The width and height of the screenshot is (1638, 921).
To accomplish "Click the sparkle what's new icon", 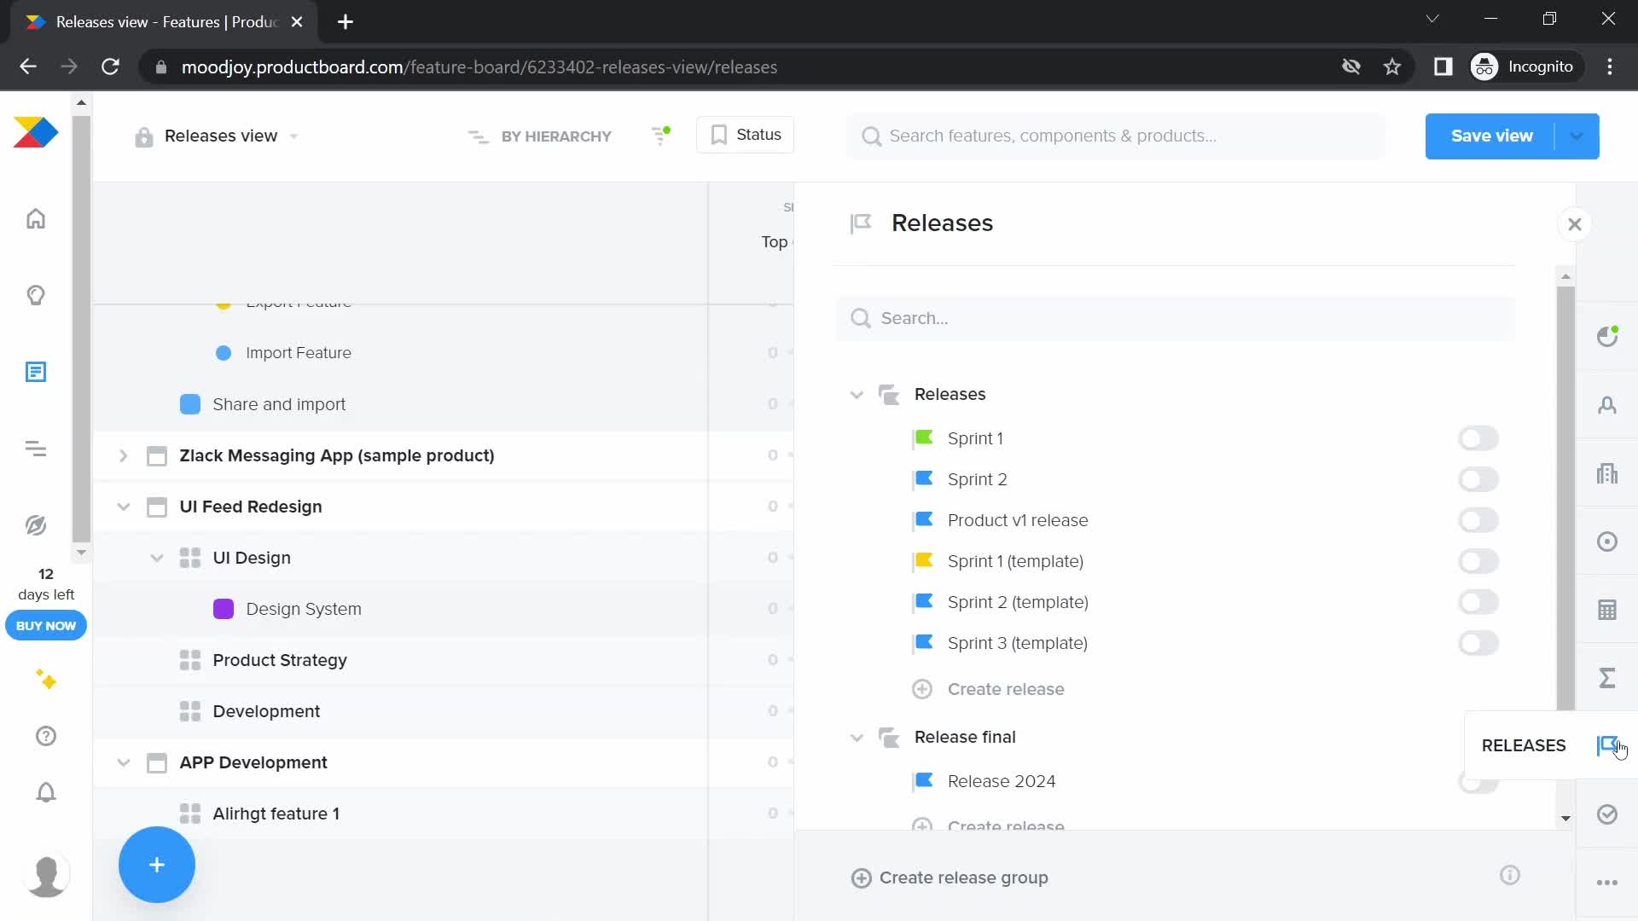I will [x=46, y=680].
